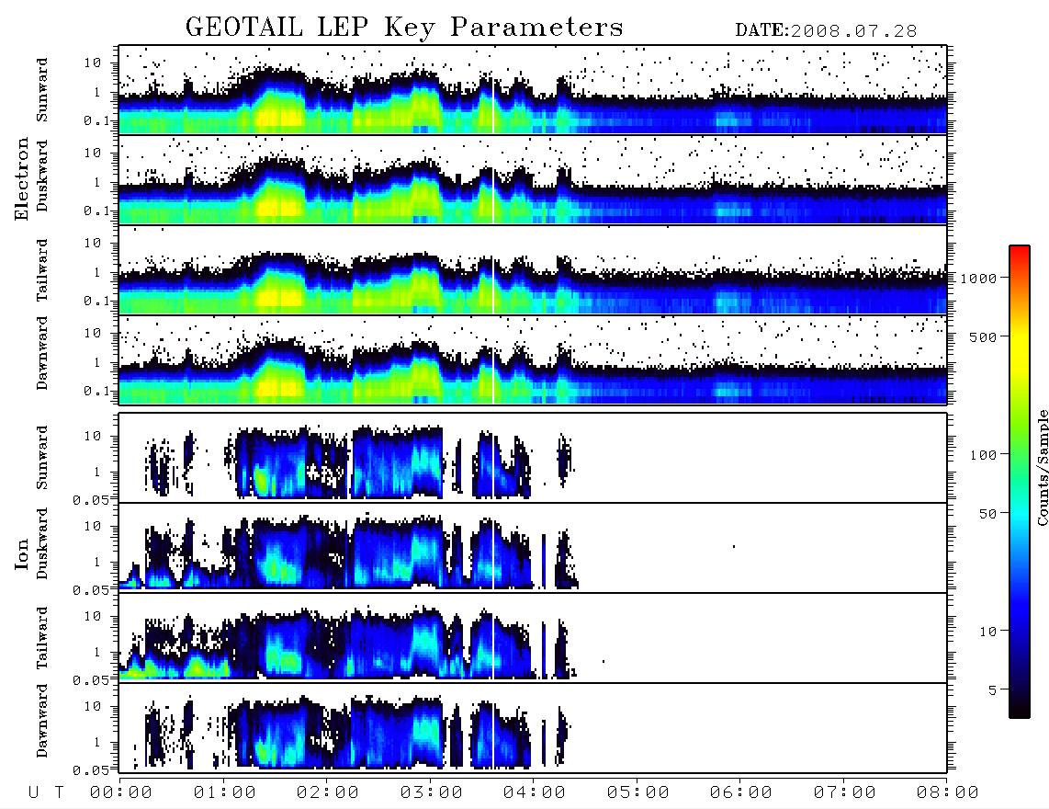This screenshot has width=1049, height=809.
Task: Select the Electron 'Sunward' panel label
Action: pyautogui.click(x=42, y=90)
